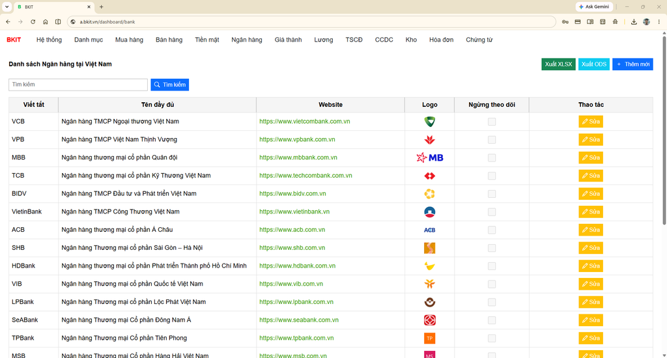Click the Xuất XLSX button
This screenshot has height=358, width=667.
click(558, 64)
